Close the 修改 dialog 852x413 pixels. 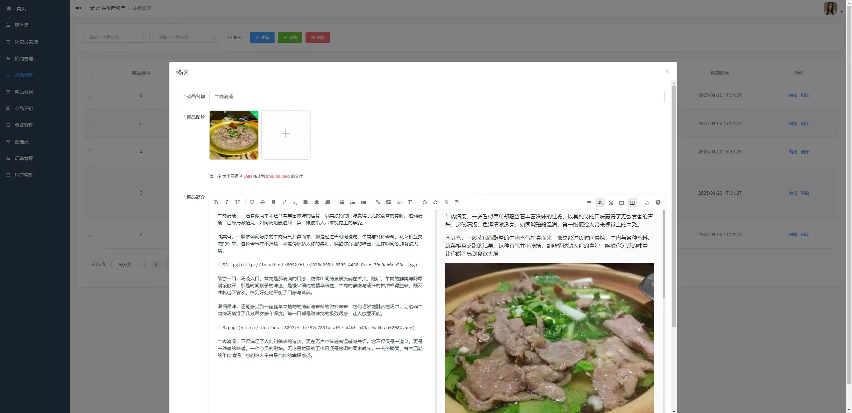[668, 72]
